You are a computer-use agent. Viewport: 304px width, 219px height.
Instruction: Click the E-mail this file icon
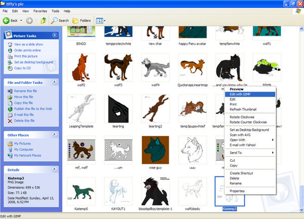click(x=10, y=115)
